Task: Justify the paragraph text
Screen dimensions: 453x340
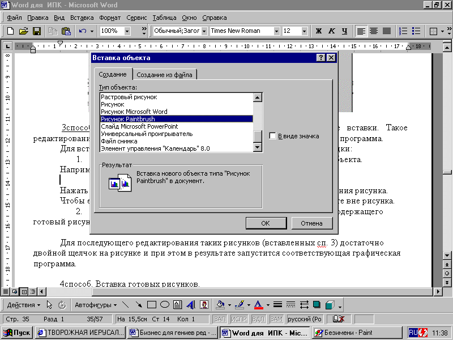Action: click(387, 31)
